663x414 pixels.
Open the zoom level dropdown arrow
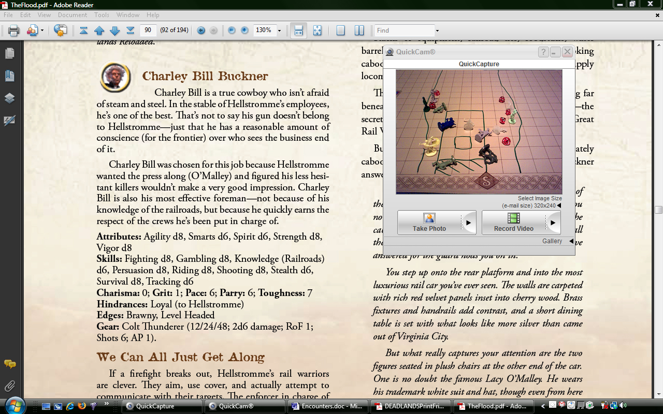tap(279, 31)
